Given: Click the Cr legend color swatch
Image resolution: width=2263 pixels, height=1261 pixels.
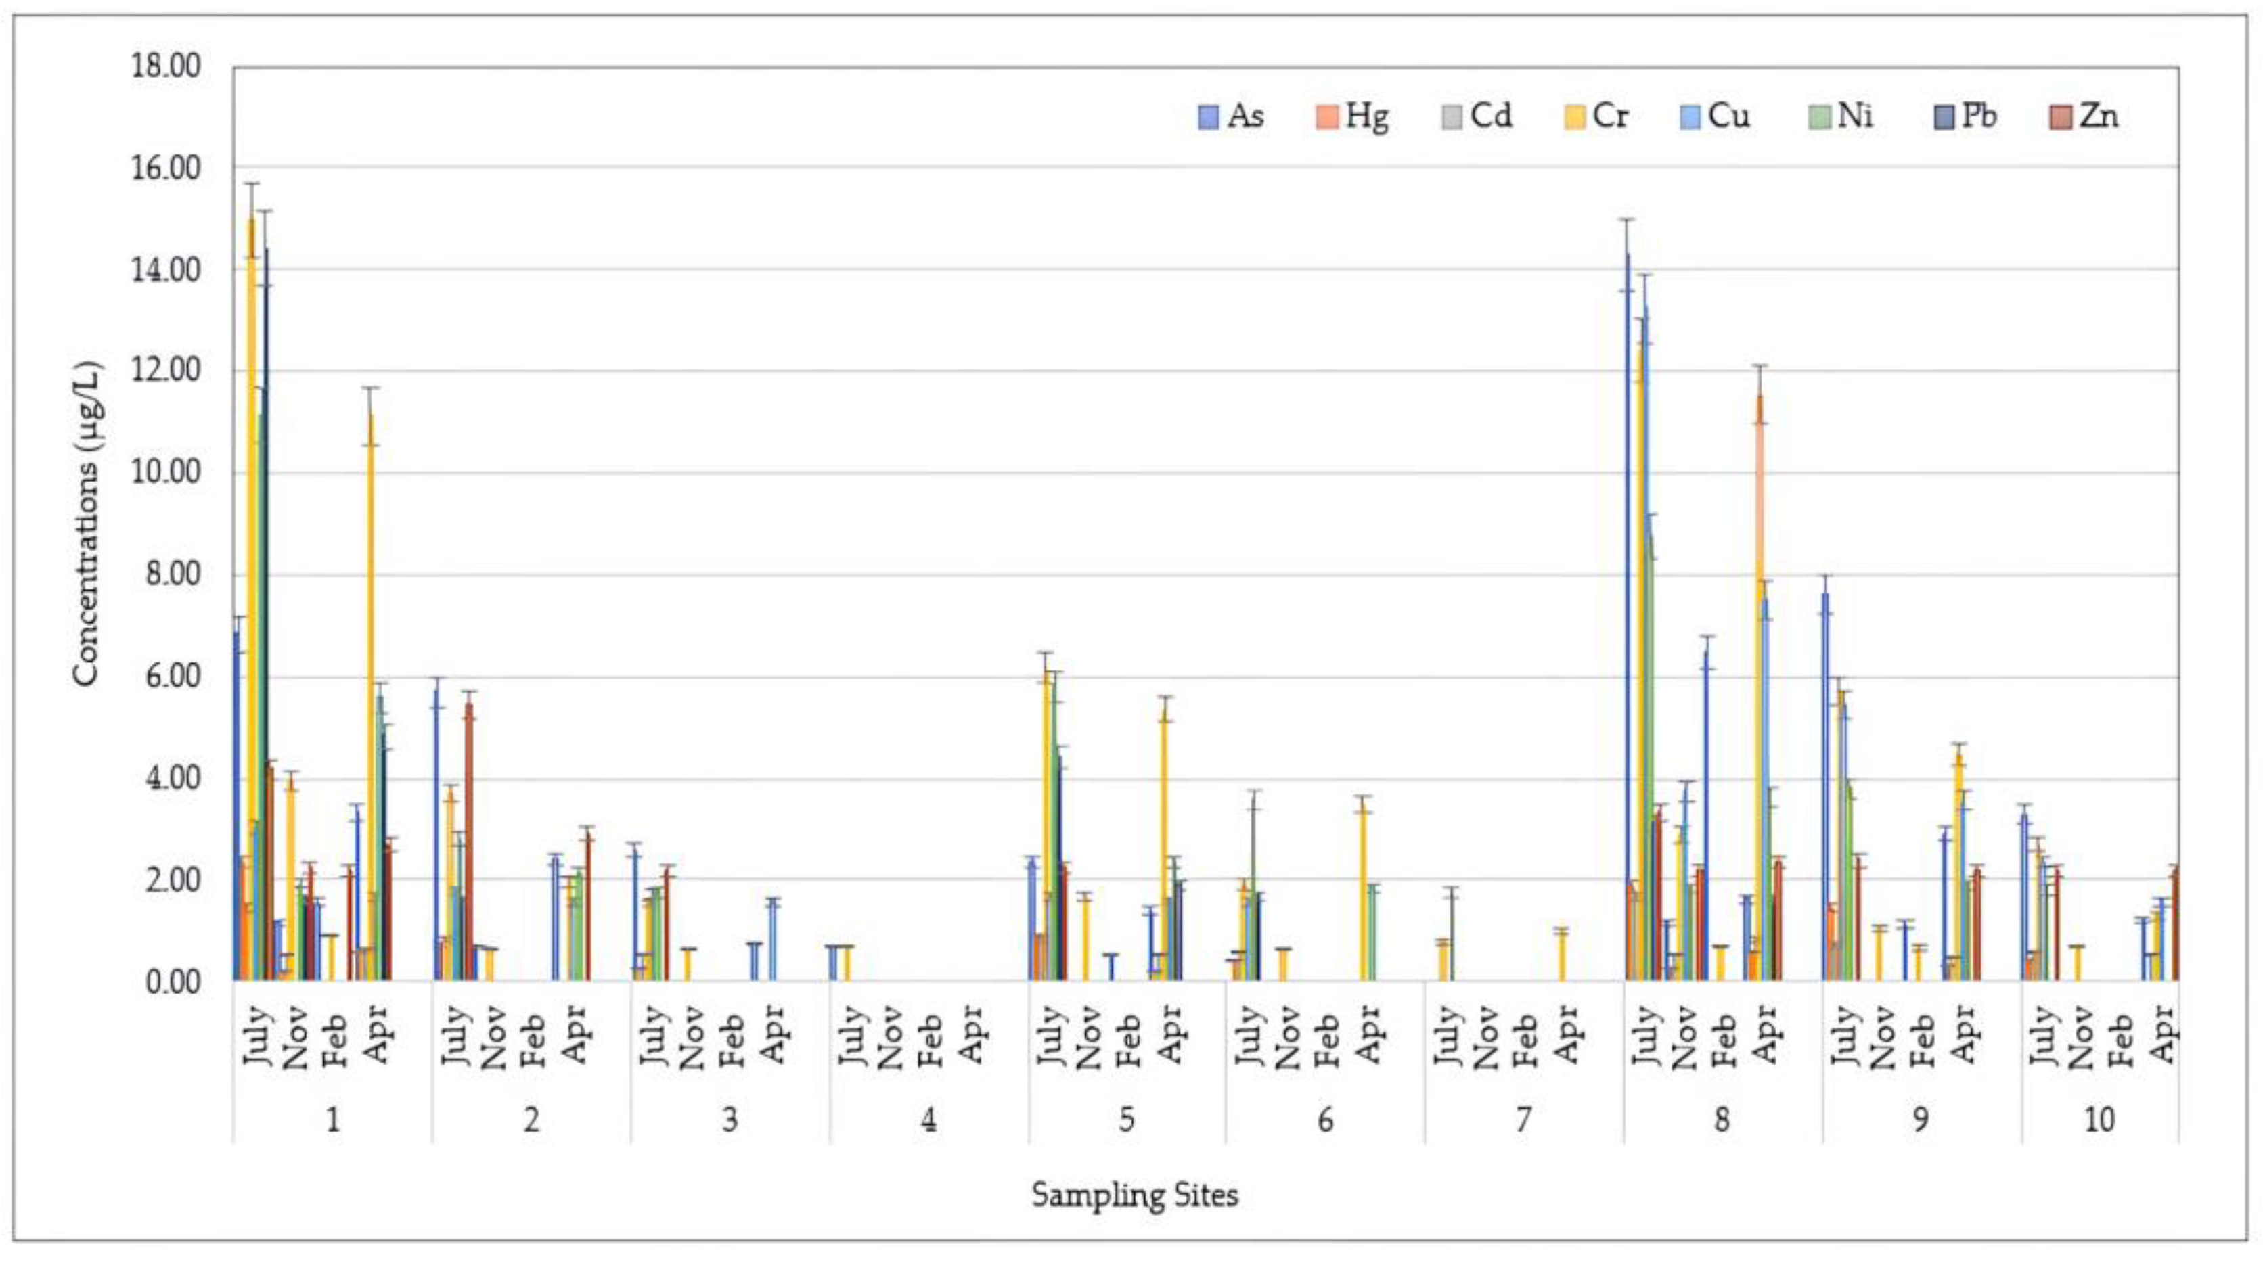Looking at the screenshot, I should [x=1576, y=117].
